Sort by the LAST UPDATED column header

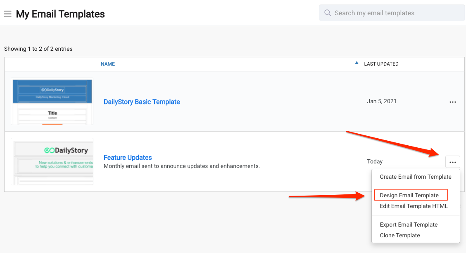[381, 64]
